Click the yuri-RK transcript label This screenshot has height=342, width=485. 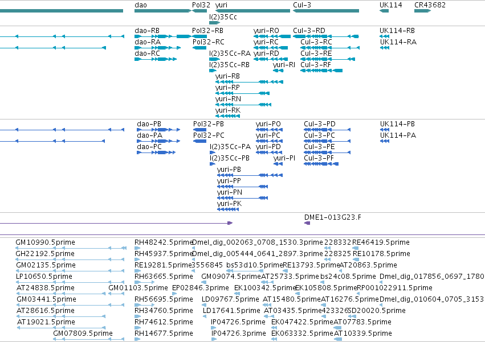tap(228, 111)
